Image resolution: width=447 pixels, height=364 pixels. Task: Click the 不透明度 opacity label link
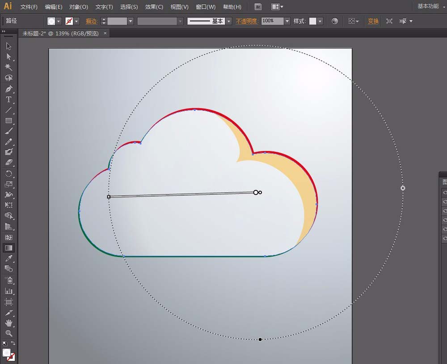click(247, 21)
